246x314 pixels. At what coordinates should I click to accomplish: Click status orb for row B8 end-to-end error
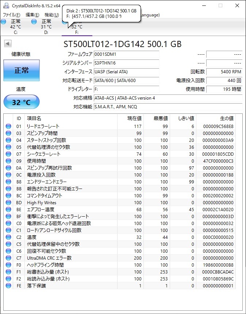[8, 182]
